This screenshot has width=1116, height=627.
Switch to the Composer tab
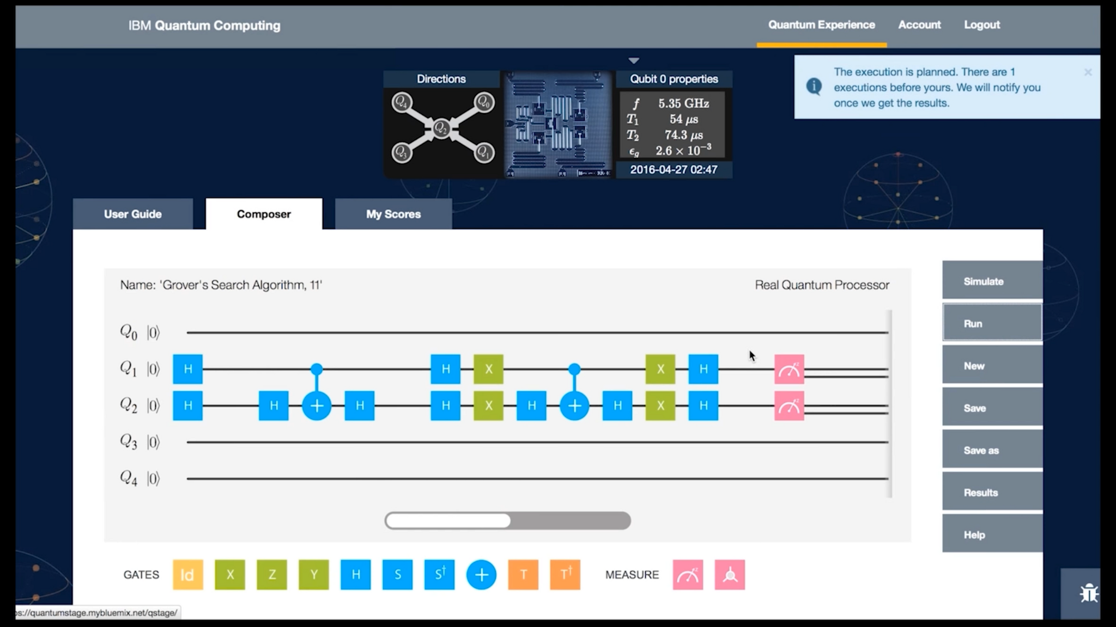[264, 214]
